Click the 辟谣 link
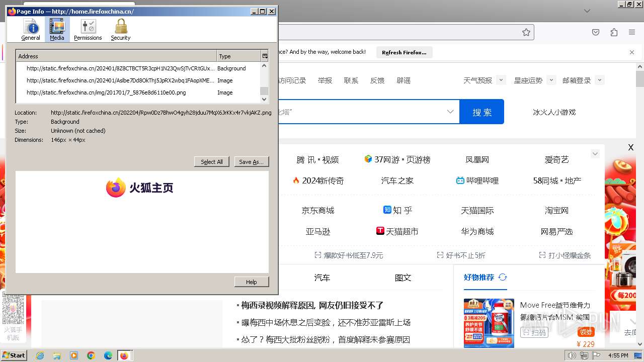This screenshot has height=362, width=644. (404, 80)
